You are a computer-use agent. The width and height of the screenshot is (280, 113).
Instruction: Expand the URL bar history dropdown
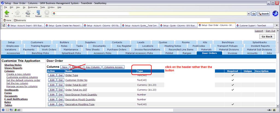248,13
